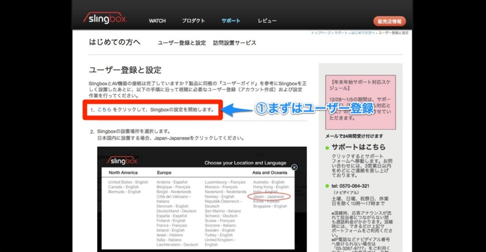Close the Choose your Location dialog image
This screenshot has height=252, width=486.
pos(294,168)
